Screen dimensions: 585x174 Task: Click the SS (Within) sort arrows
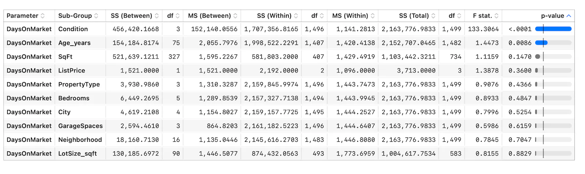click(x=296, y=16)
